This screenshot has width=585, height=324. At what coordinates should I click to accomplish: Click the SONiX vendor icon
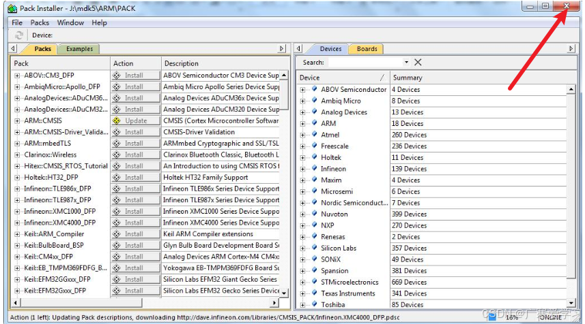coord(314,259)
